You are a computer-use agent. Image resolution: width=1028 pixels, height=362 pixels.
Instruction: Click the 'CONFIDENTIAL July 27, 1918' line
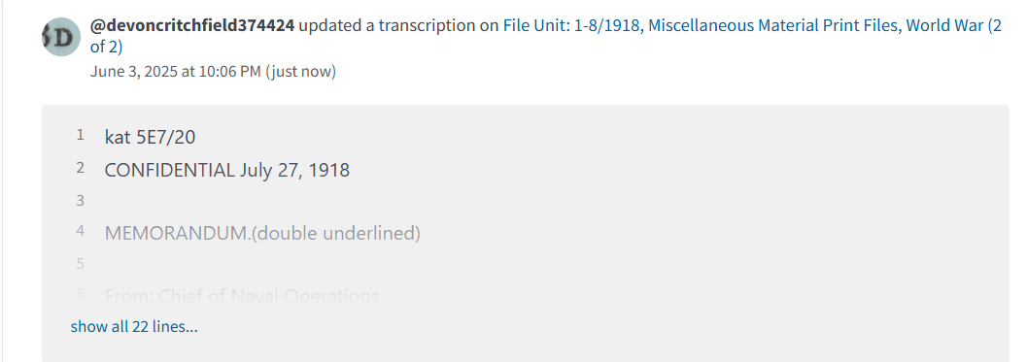coord(226,170)
